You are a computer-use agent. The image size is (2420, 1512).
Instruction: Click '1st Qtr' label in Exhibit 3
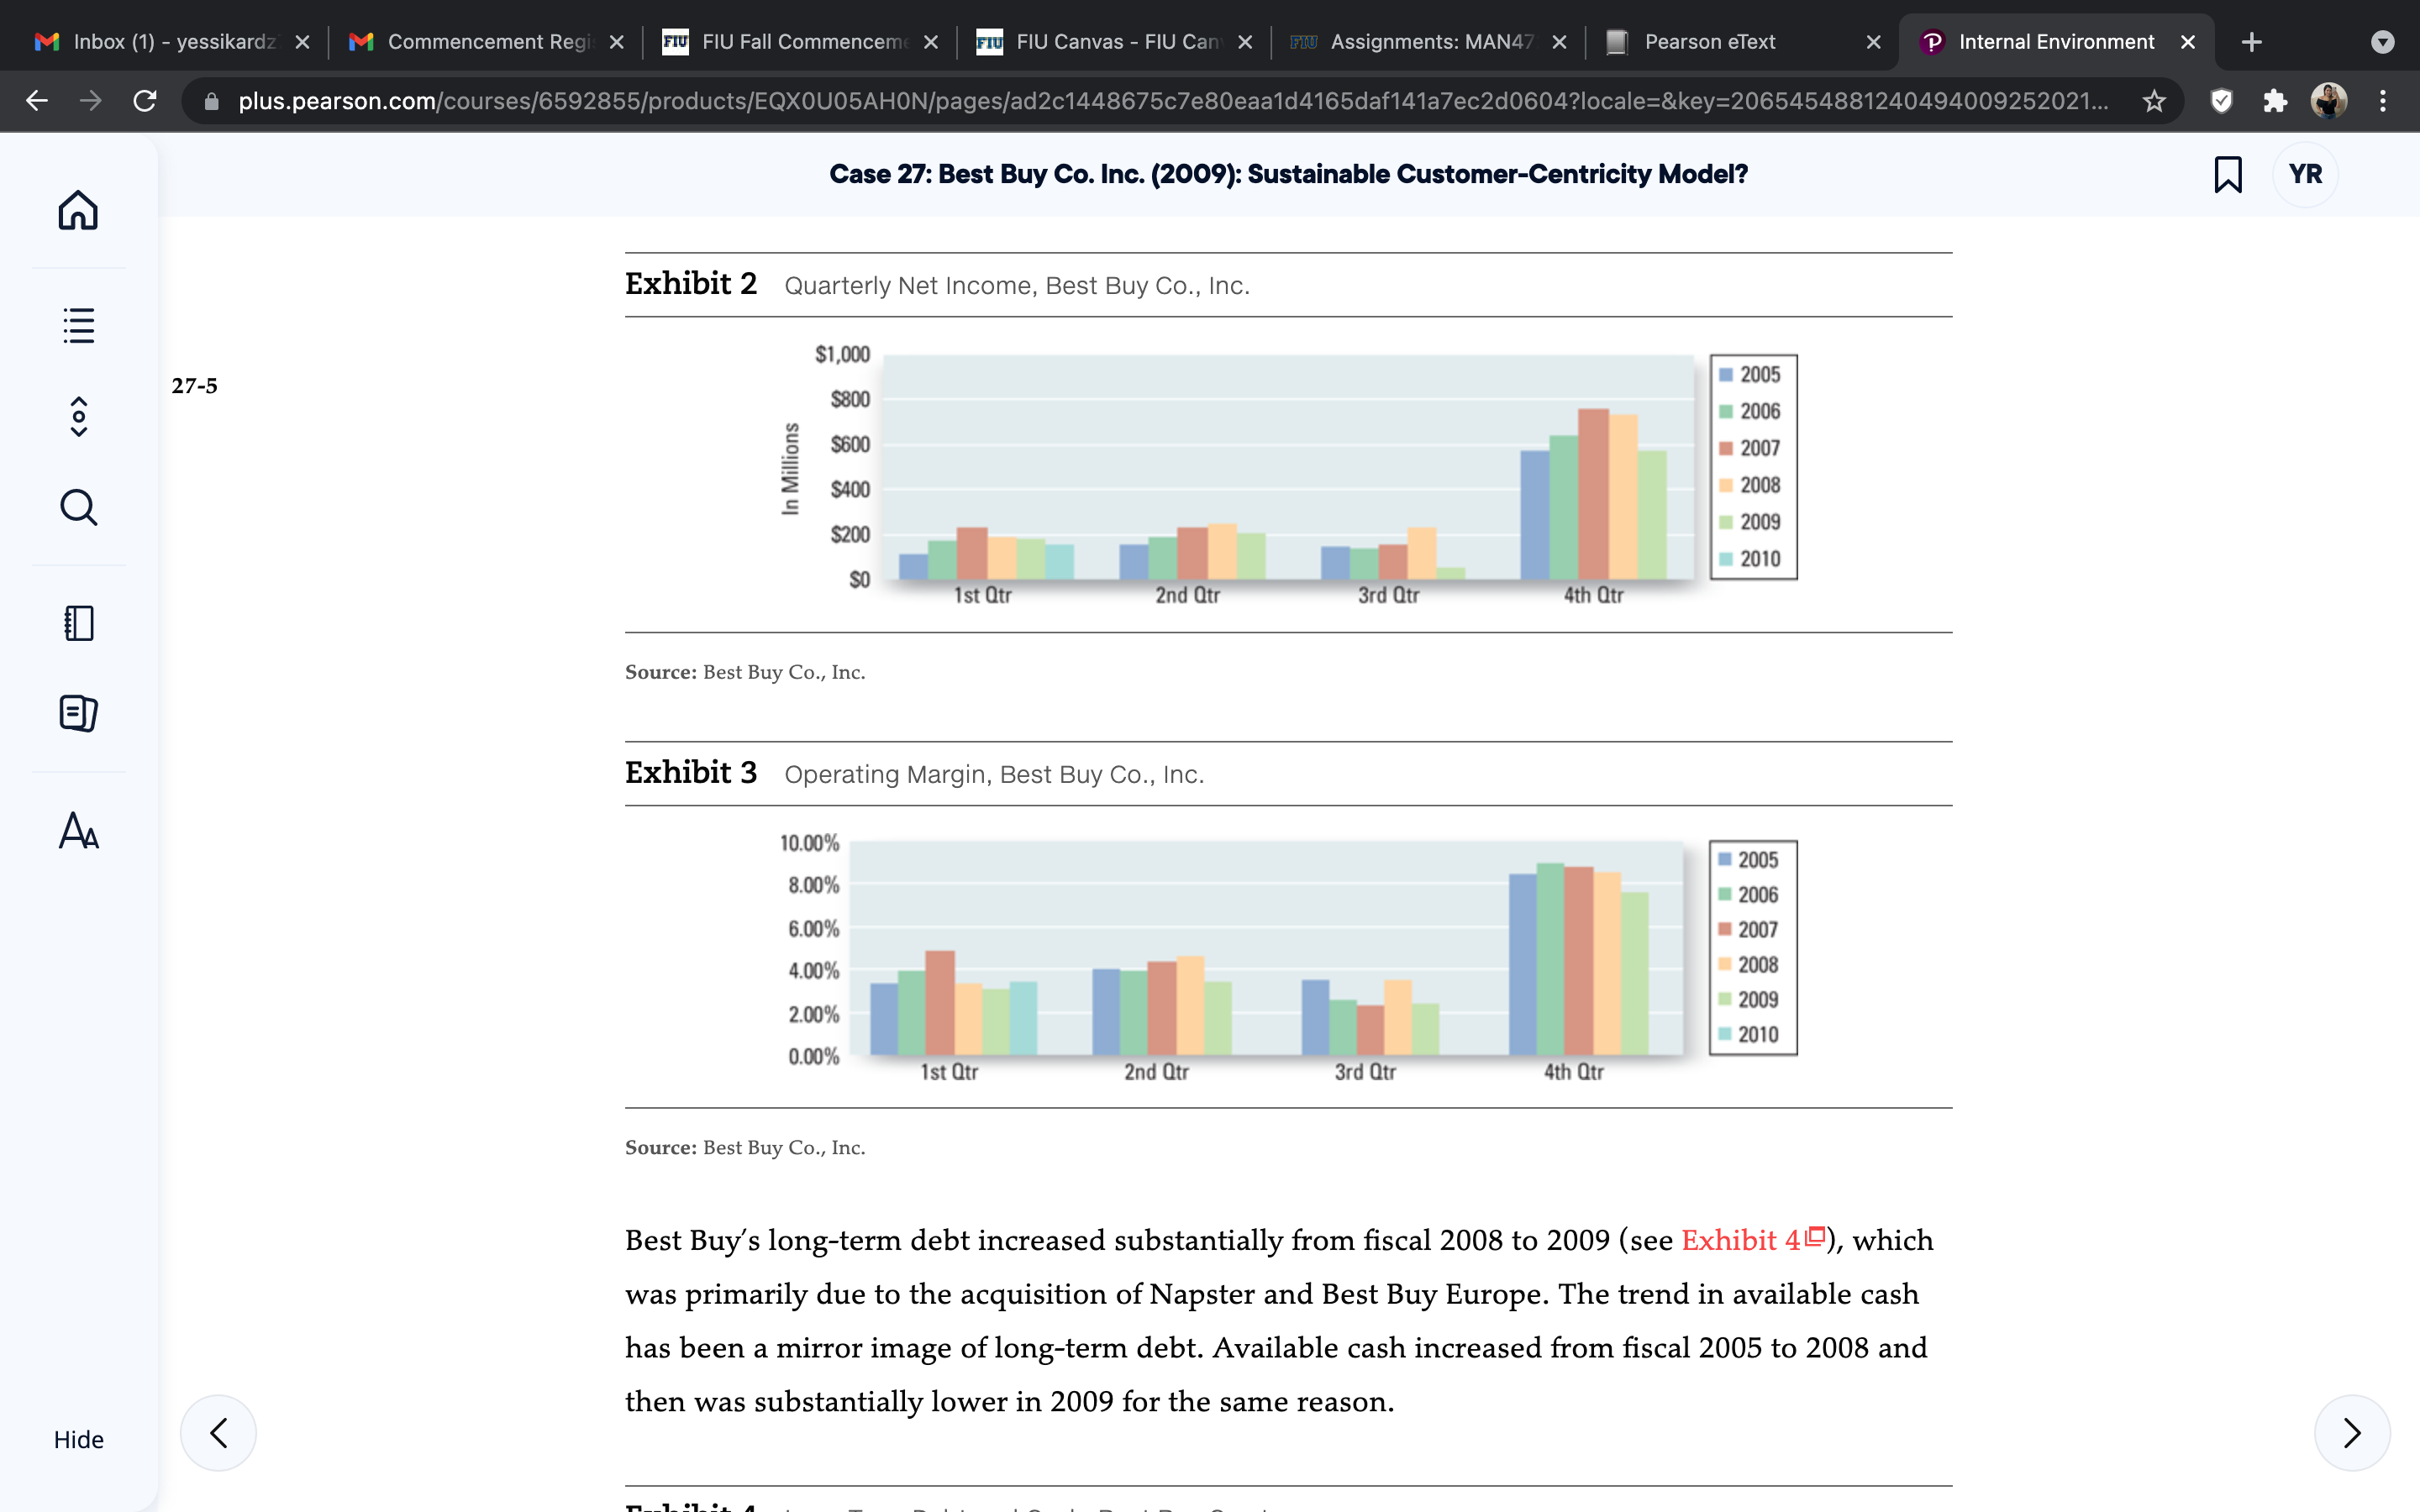[x=949, y=1072]
